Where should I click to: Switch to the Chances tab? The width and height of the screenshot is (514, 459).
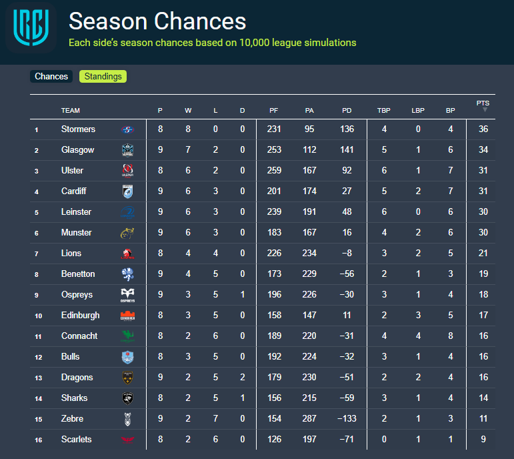51,77
